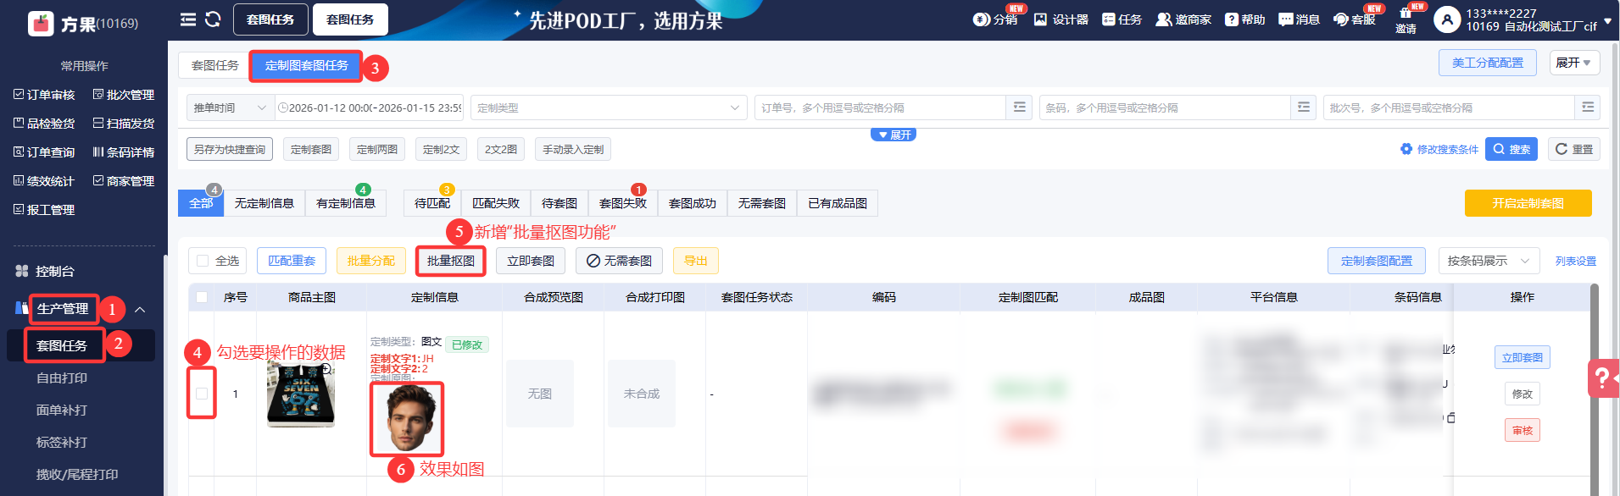Tick the table header checkbox
This screenshot has height=496, width=1620.
202,297
